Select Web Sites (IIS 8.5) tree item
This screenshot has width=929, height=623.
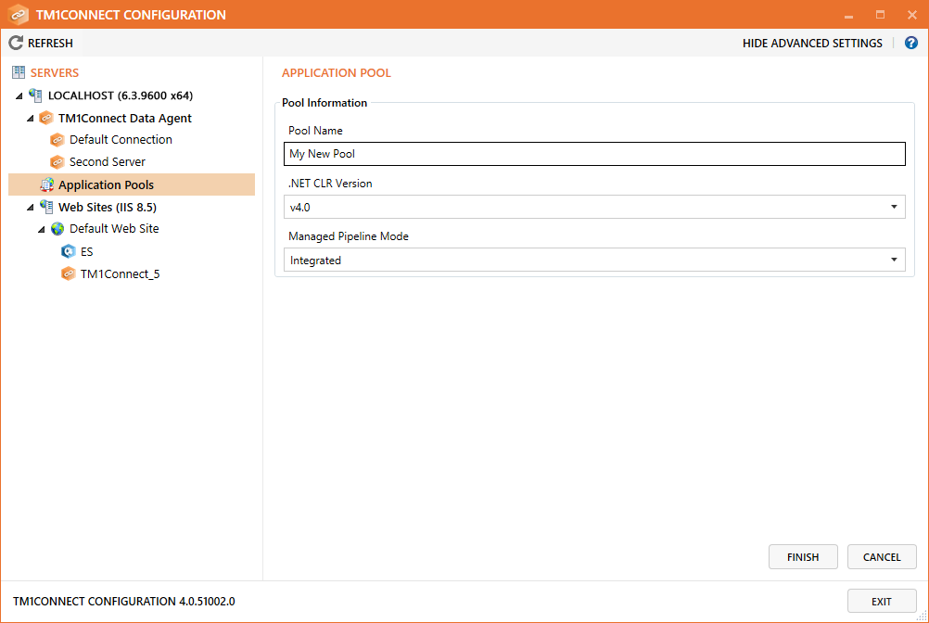(x=108, y=207)
